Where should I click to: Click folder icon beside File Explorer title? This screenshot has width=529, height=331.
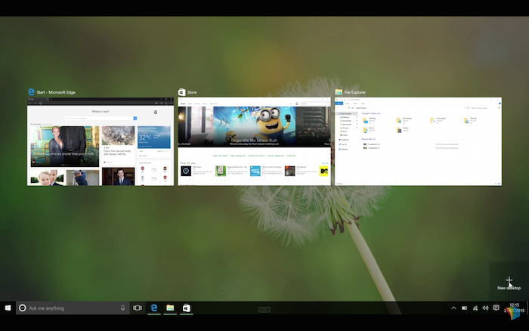click(x=339, y=92)
